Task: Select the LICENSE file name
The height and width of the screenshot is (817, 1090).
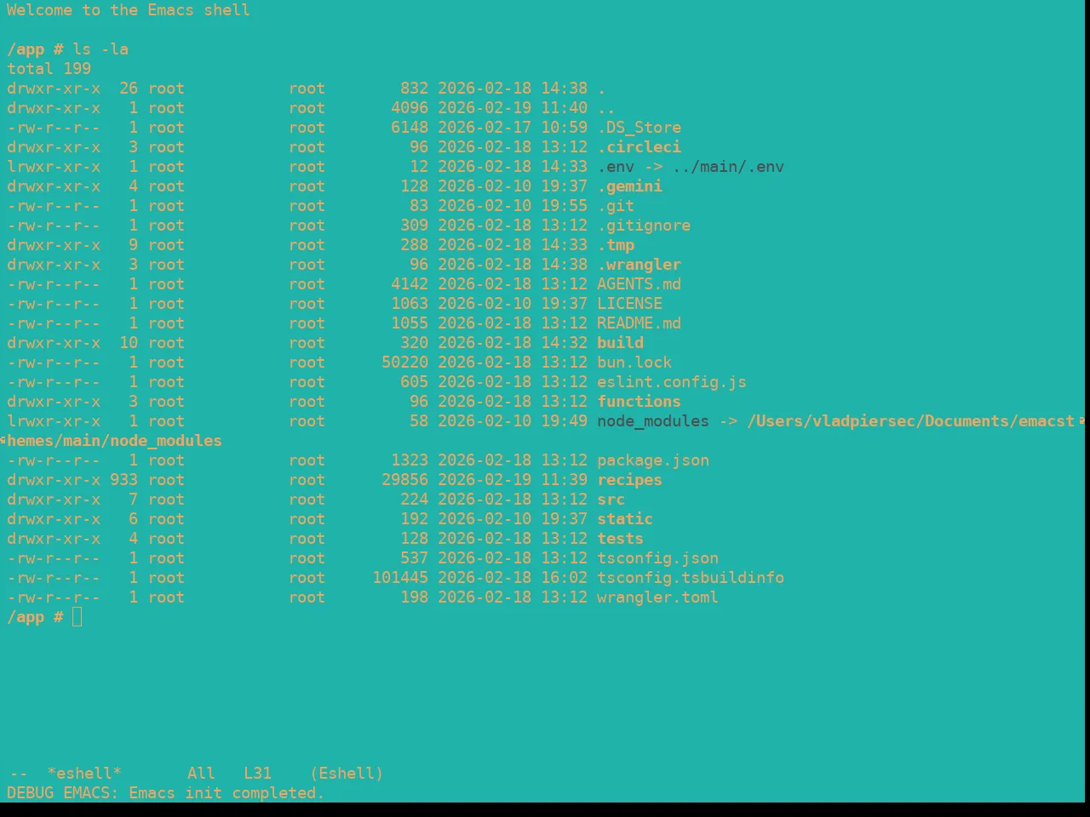Action: pyautogui.click(x=629, y=304)
